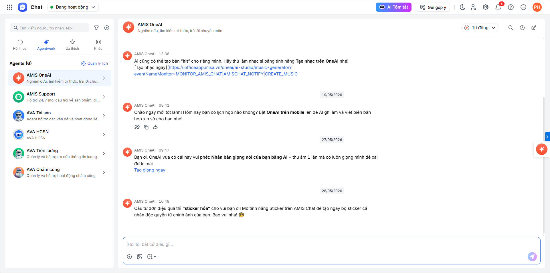Click the quote reply icon under message
Viewport: 550px width, 273px height.
(x=137, y=127)
